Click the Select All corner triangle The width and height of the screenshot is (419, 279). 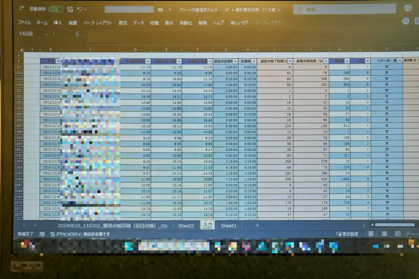[x=21, y=49]
